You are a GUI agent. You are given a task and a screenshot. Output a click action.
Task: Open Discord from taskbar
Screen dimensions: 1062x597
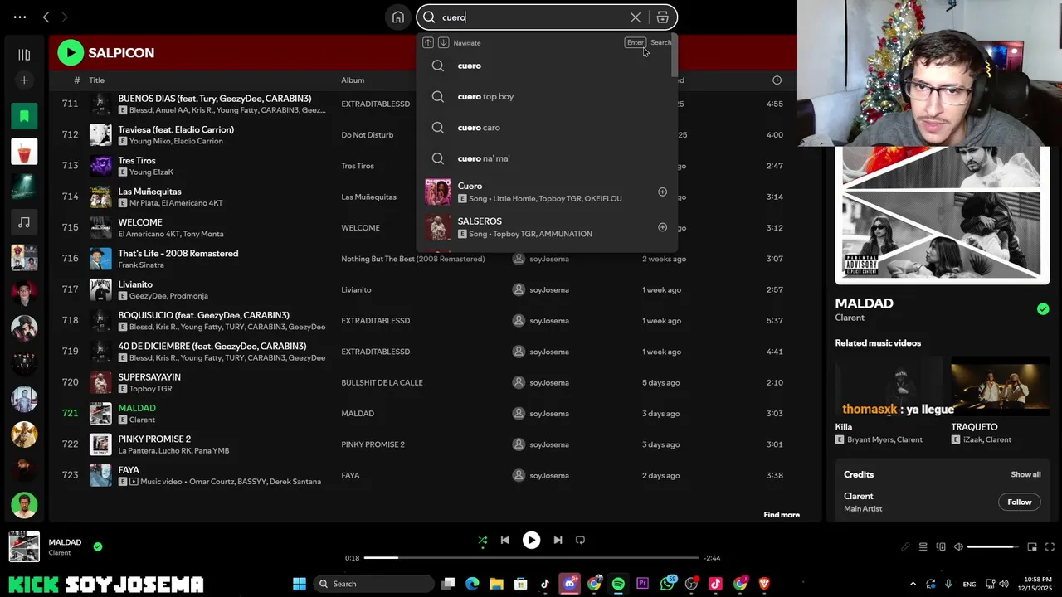[569, 584]
